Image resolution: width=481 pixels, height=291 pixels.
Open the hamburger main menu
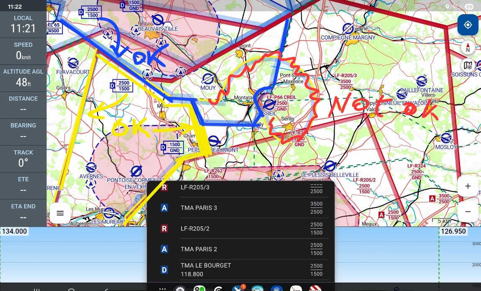pos(60,213)
